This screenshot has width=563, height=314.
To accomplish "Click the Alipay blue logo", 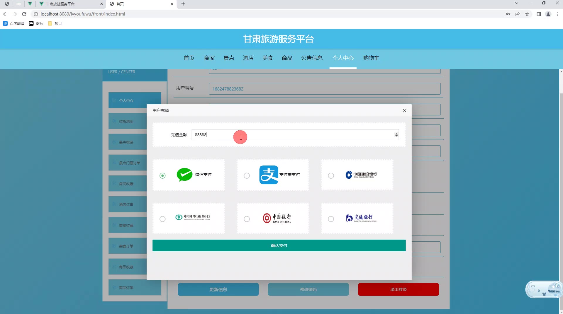I will (269, 175).
